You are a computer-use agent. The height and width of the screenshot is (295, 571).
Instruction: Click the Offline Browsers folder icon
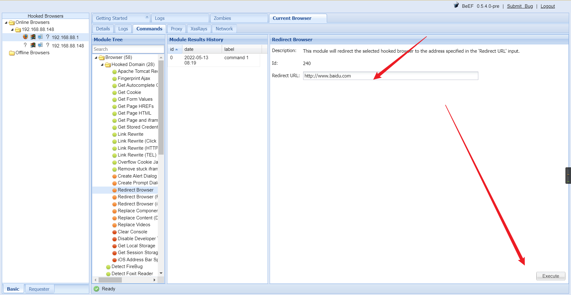pos(12,53)
